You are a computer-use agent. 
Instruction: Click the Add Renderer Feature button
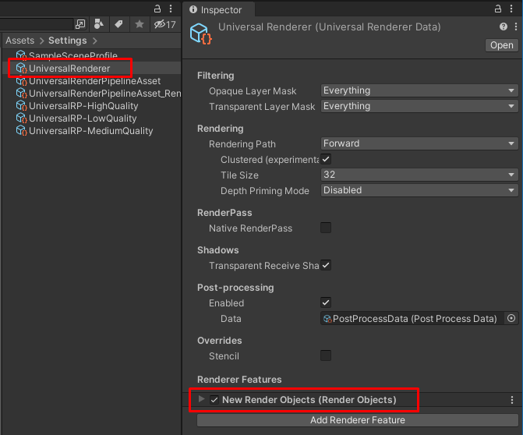(x=358, y=420)
